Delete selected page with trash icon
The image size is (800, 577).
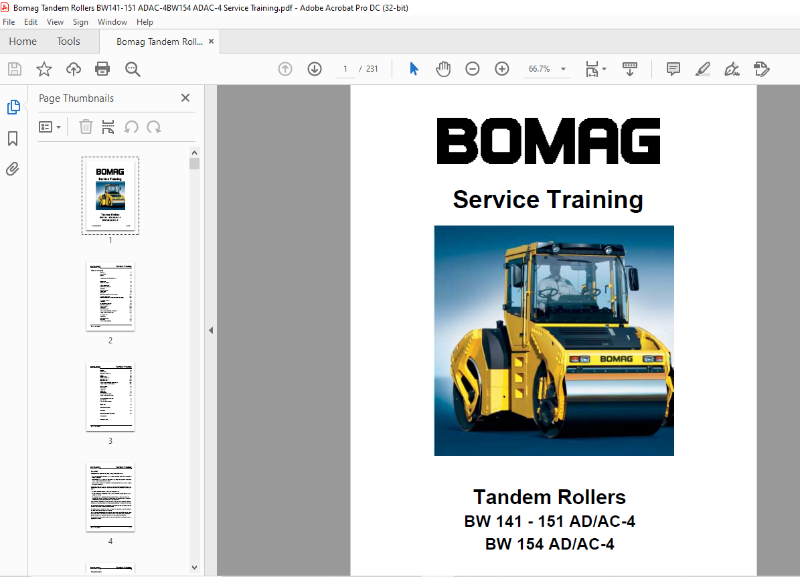pos(86,127)
